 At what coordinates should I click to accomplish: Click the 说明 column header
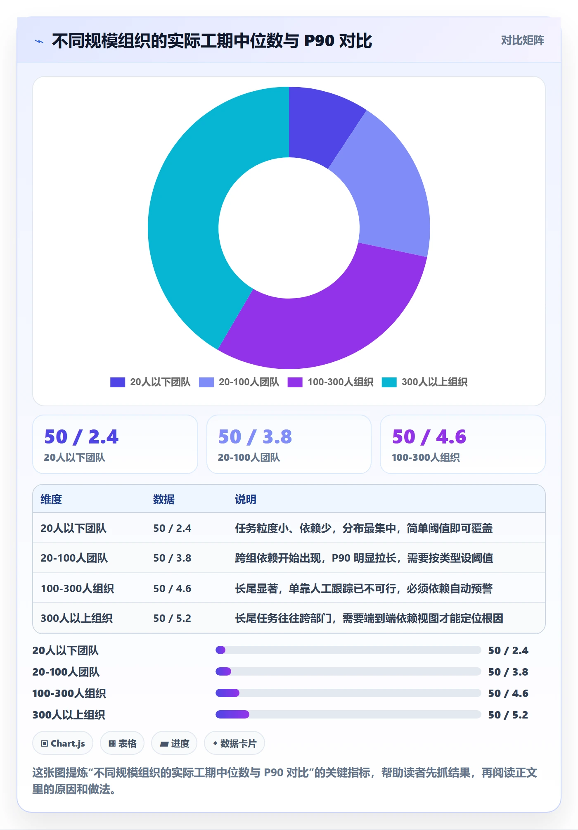[x=246, y=499]
